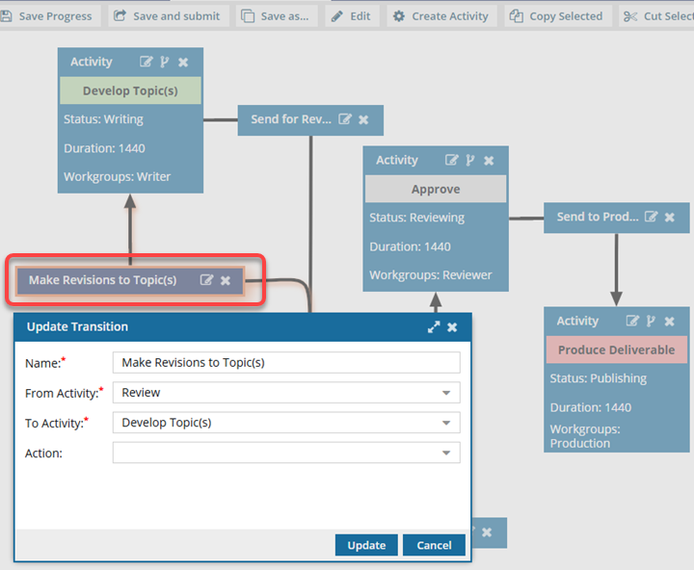This screenshot has height=570, width=694.
Task: Expand the To Activity dropdown
Action: [446, 423]
